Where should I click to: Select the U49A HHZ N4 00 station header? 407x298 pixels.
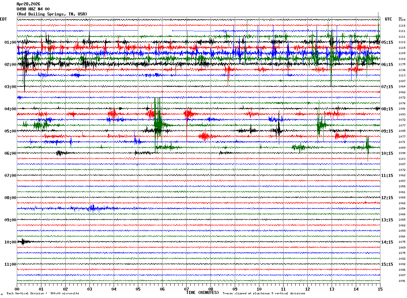click(x=33, y=9)
